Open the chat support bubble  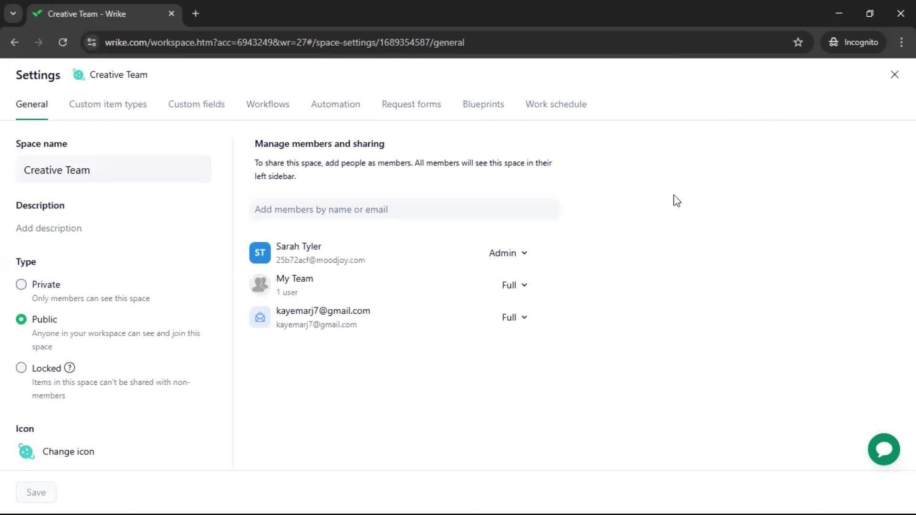click(x=884, y=449)
